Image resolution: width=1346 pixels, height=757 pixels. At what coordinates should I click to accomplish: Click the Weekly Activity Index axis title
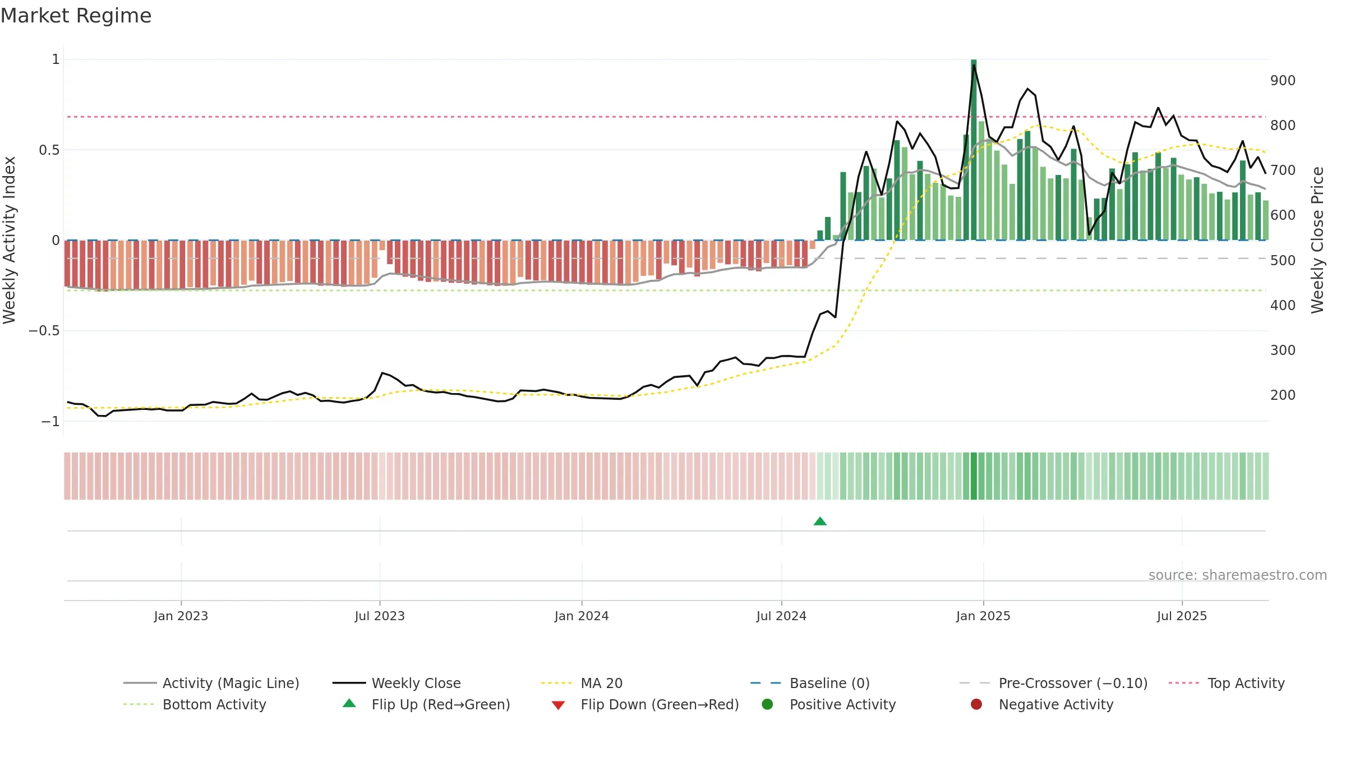(x=10, y=240)
